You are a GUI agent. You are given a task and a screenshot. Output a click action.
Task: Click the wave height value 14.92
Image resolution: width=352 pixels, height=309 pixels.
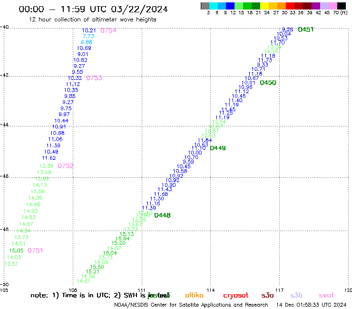(x=31, y=211)
